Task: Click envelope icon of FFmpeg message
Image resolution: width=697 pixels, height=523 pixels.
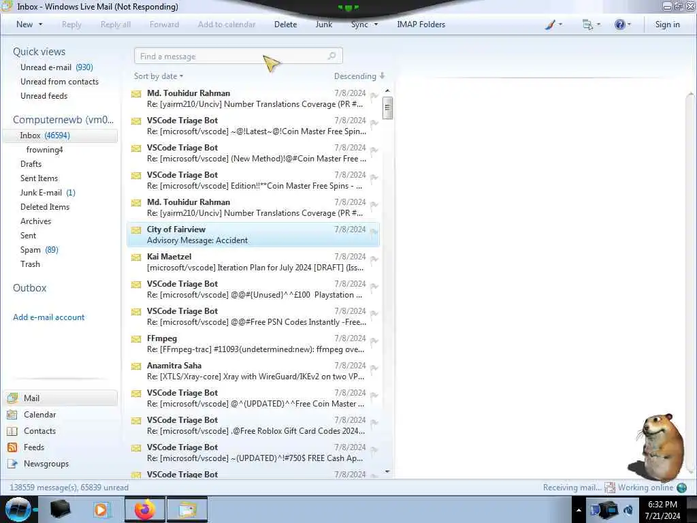Action: [x=136, y=339]
